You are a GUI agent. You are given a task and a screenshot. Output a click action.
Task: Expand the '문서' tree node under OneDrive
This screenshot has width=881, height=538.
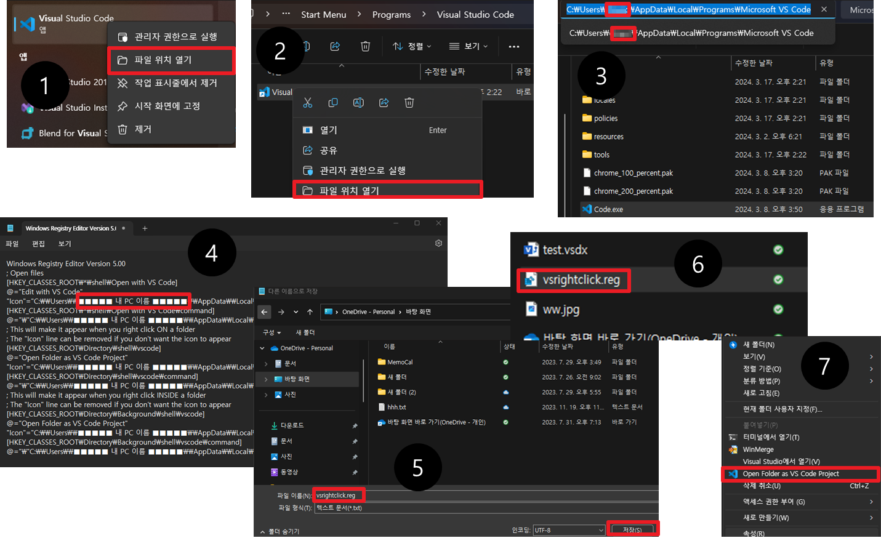[266, 364]
